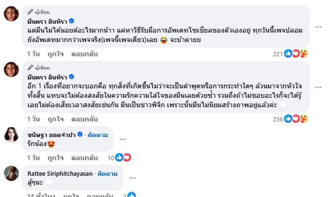This screenshot has height=197, width=328.
Task: Click verified badge next to ขนิษฐา ยอดจำปา
Action: (x=80, y=134)
